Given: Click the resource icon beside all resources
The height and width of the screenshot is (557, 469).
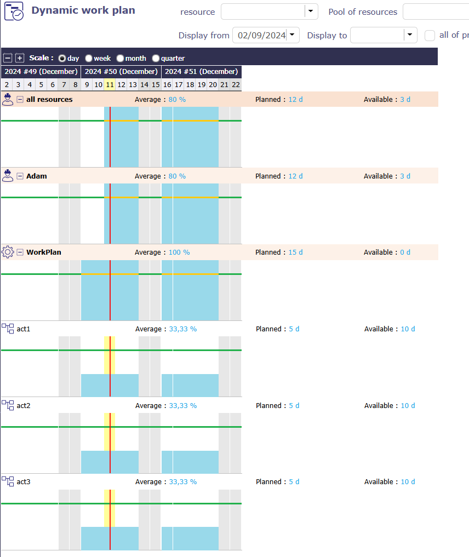Looking at the screenshot, I should click(8, 99).
